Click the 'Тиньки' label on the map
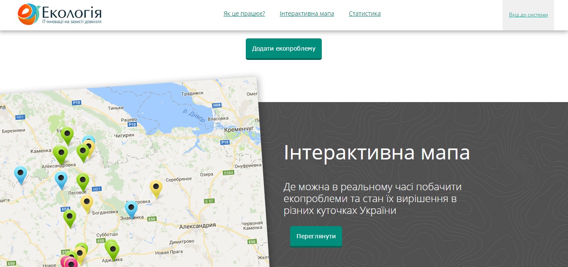This screenshot has height=267, width=568. (115, 108)
